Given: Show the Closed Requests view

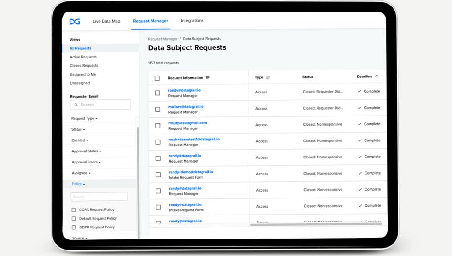Looking at the screenshot, I should [84, 66].
